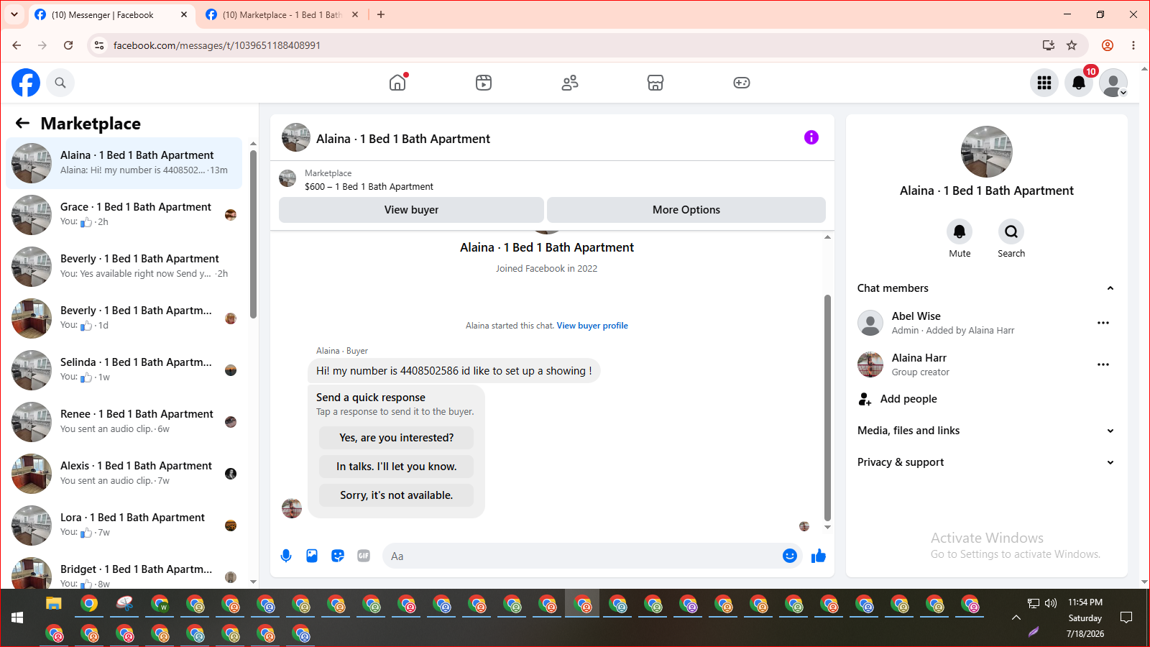Open the Renee apartment conversation
The height and width of the screenshot is (647, 1150).
point(124,422)
